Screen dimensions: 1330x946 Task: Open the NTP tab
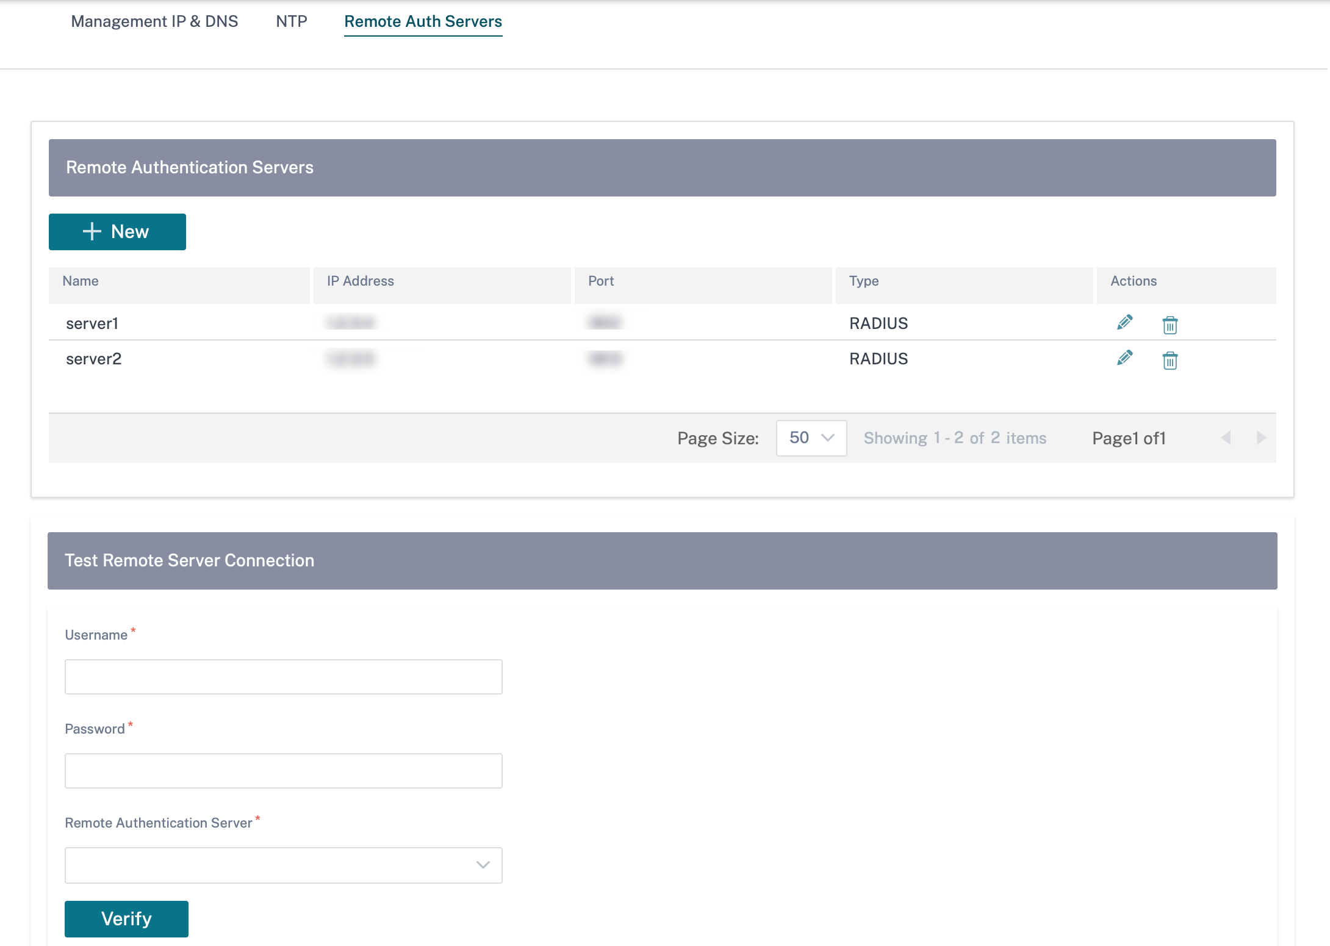click(x=292, y=21)
